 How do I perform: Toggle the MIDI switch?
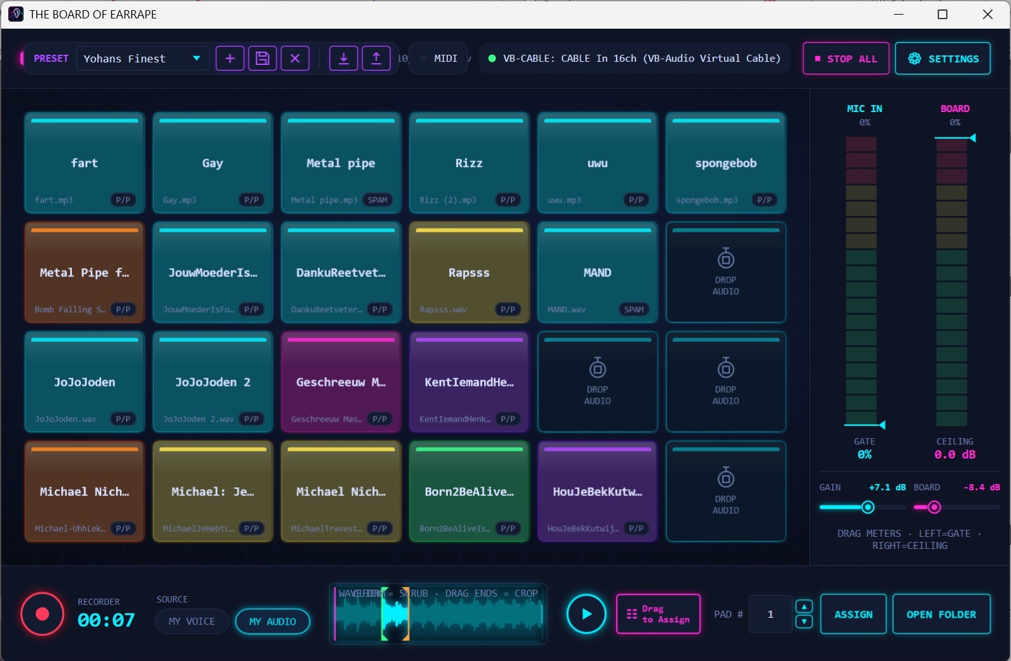pyautogui.click(x=439, y=59)
